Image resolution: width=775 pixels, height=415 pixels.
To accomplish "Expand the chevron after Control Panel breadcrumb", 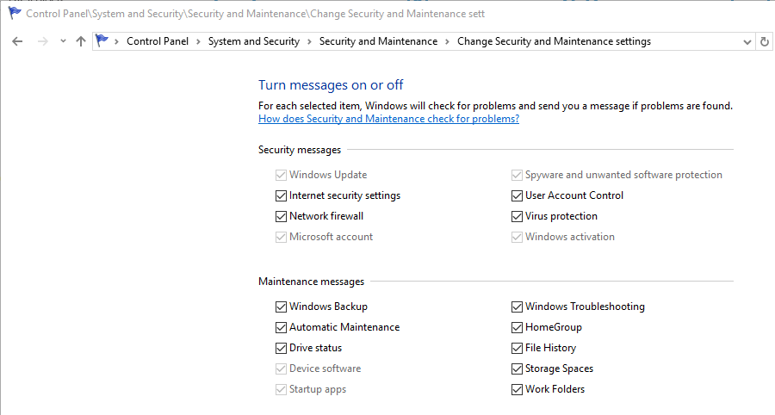I will (x=198, y=41).
